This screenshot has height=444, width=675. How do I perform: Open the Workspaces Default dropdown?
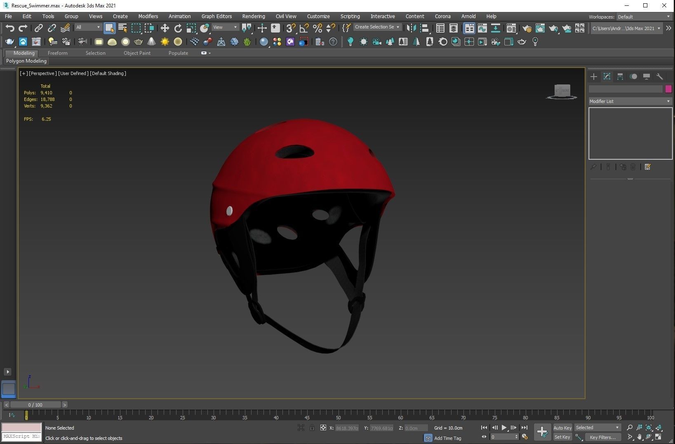[x=643, y=17]
